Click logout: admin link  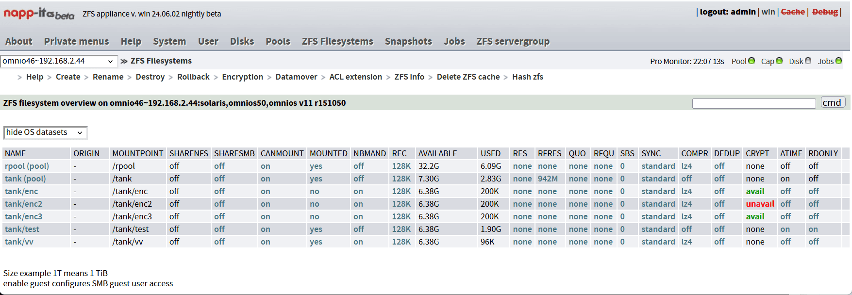coord(727,12)
